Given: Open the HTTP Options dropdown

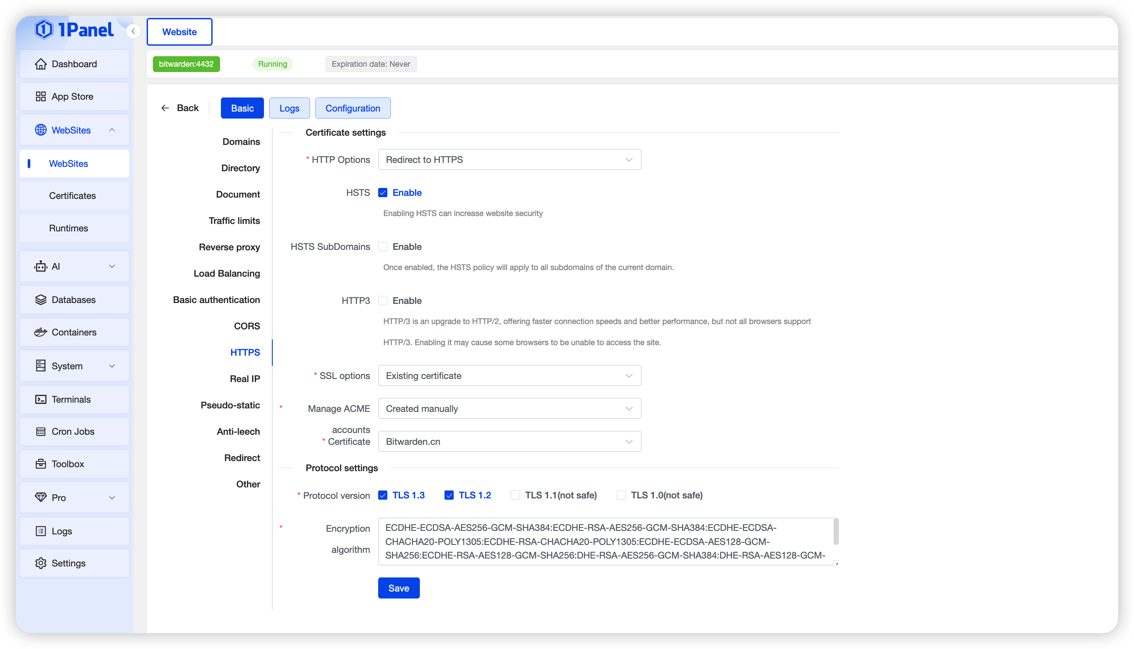Looking at the screenshot, I should coord(509,159).
